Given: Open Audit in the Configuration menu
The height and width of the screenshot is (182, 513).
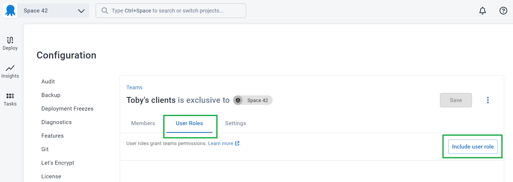Looking at the screenshot, I should click(48, 82).
